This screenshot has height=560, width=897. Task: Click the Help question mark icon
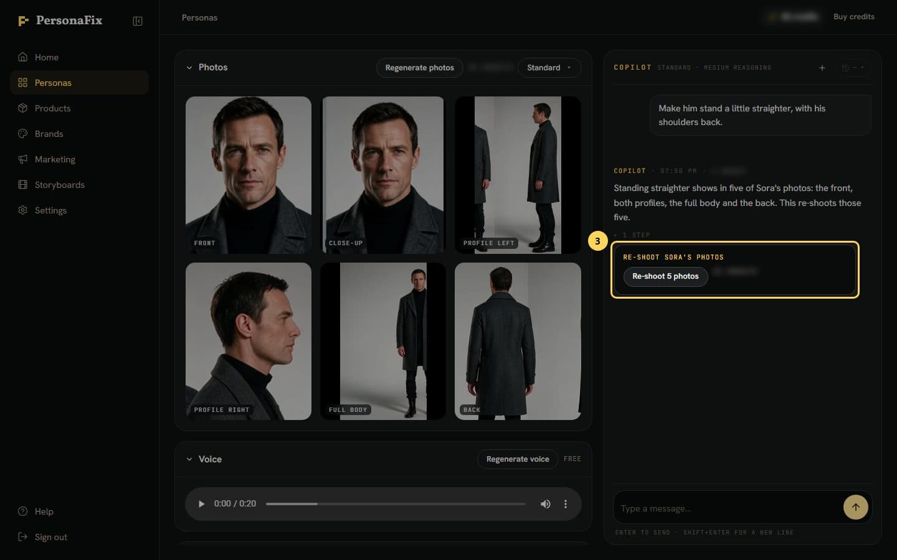coord(23,511)
